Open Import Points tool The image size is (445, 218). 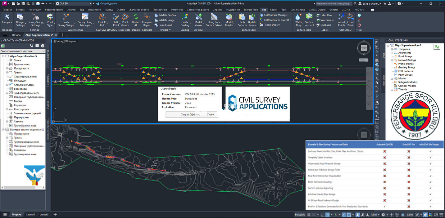tap(341, 20)
